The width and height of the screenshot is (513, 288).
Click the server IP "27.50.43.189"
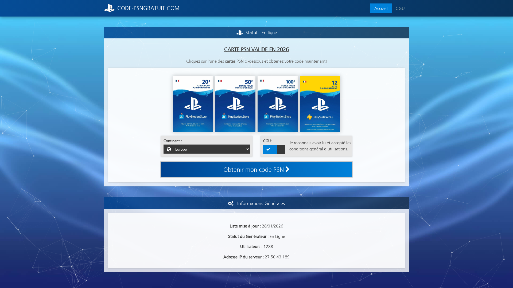[277, 257]
